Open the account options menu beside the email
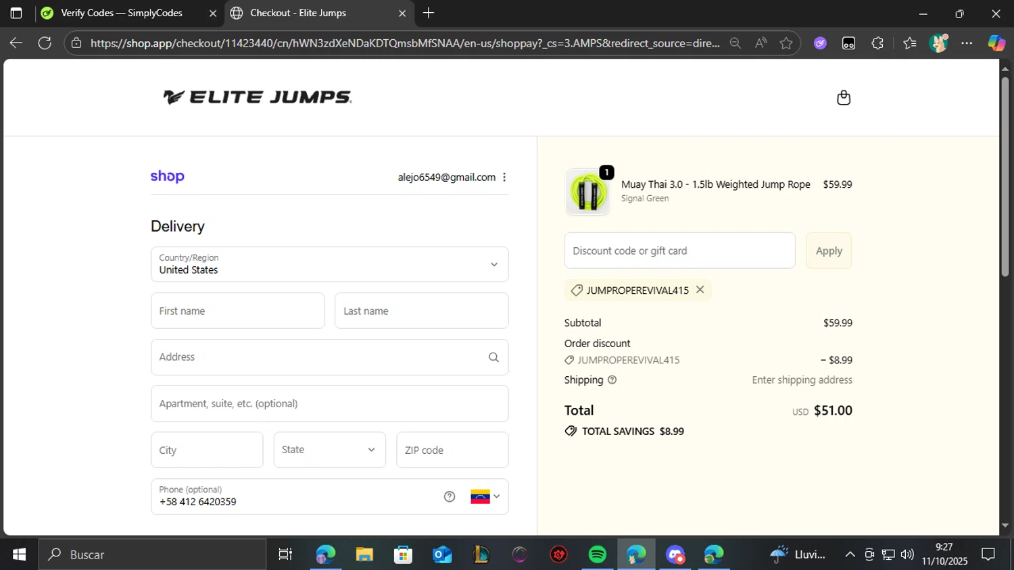This screenshot has width=1014, height=570. [504, 177]
